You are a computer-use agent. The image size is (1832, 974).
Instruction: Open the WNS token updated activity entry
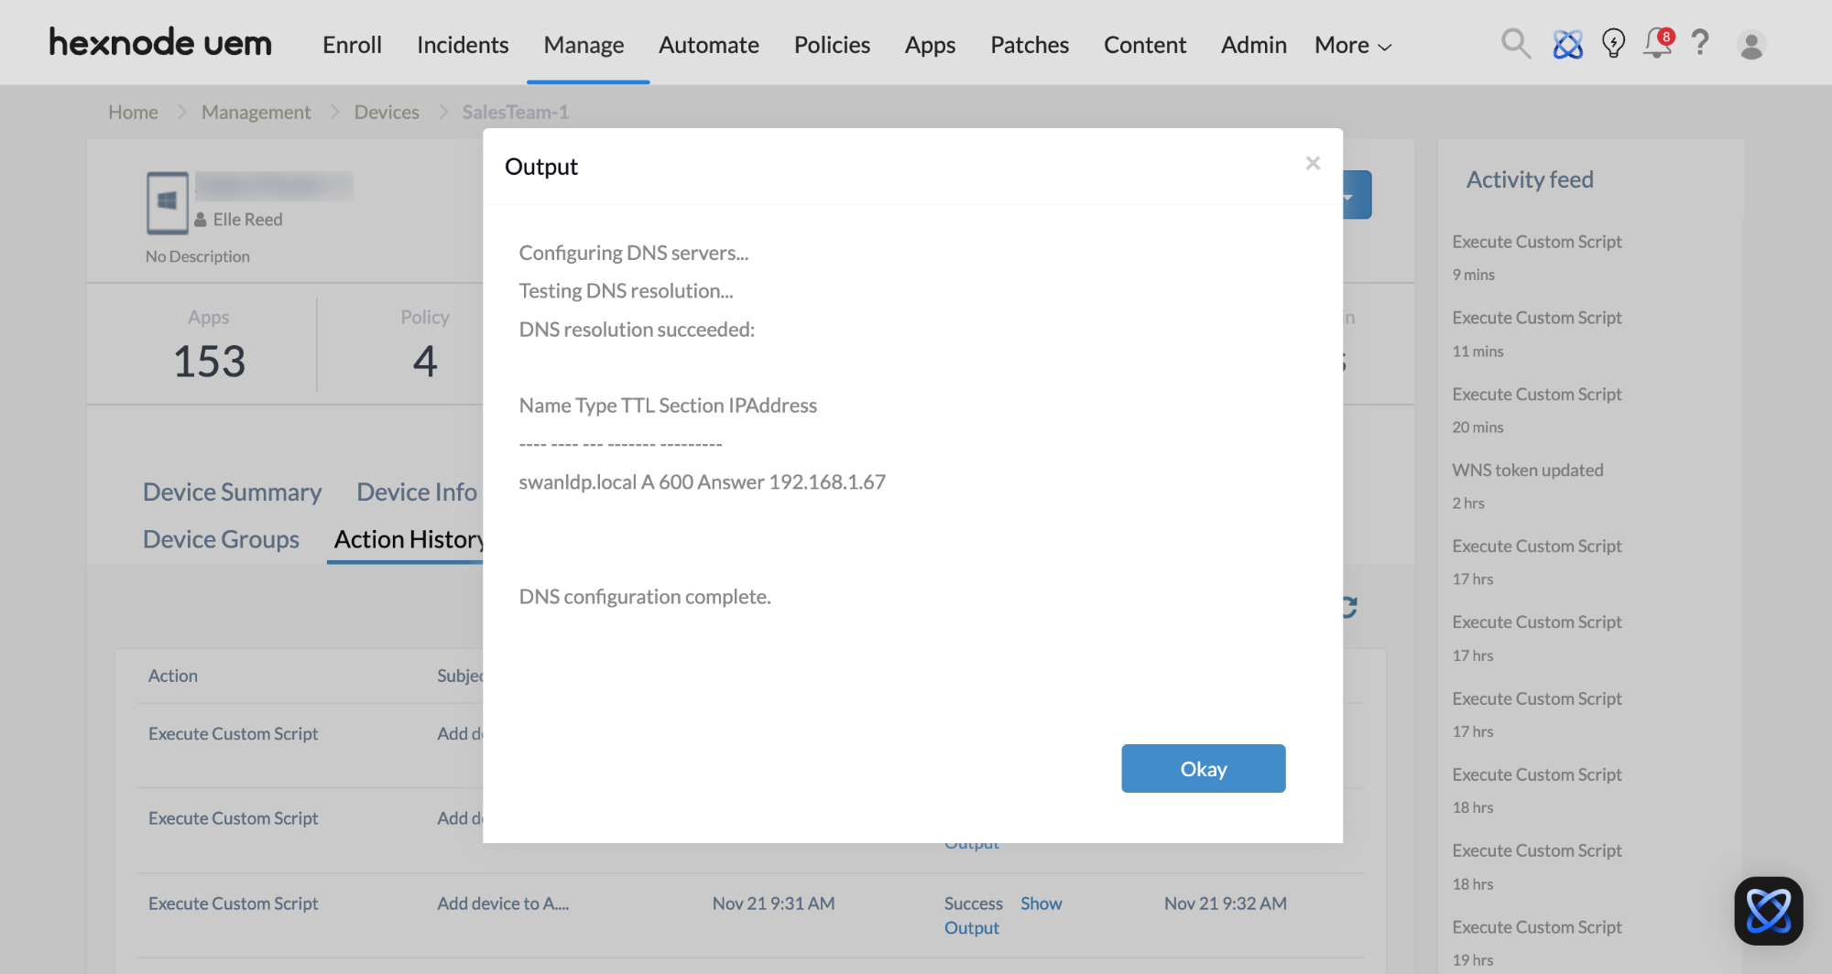tap(1527, 470)
